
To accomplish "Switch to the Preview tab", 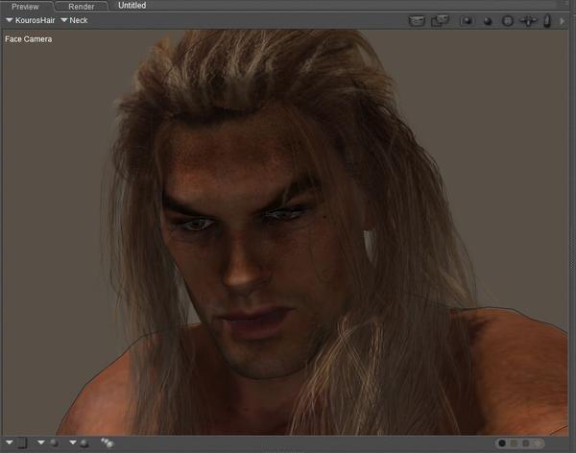I will click(x=25, y=7).
